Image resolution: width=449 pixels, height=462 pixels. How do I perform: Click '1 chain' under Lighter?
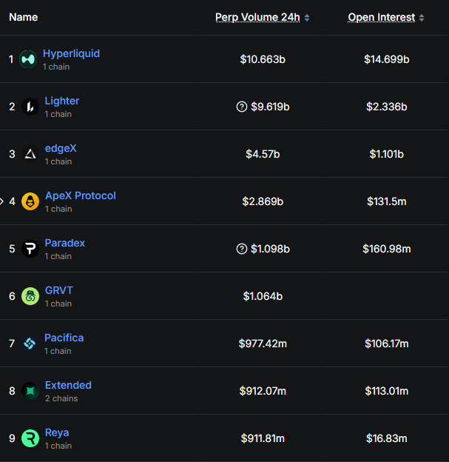tap(58, 114)
